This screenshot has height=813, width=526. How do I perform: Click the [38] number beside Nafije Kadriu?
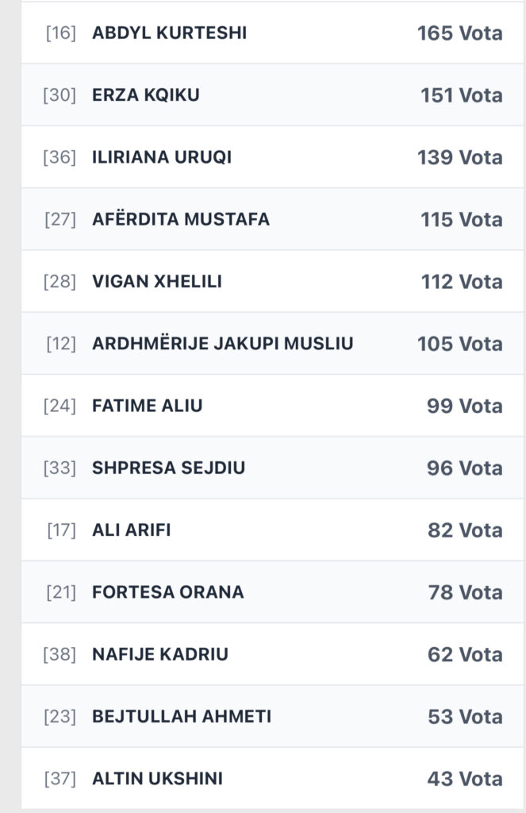60,654
